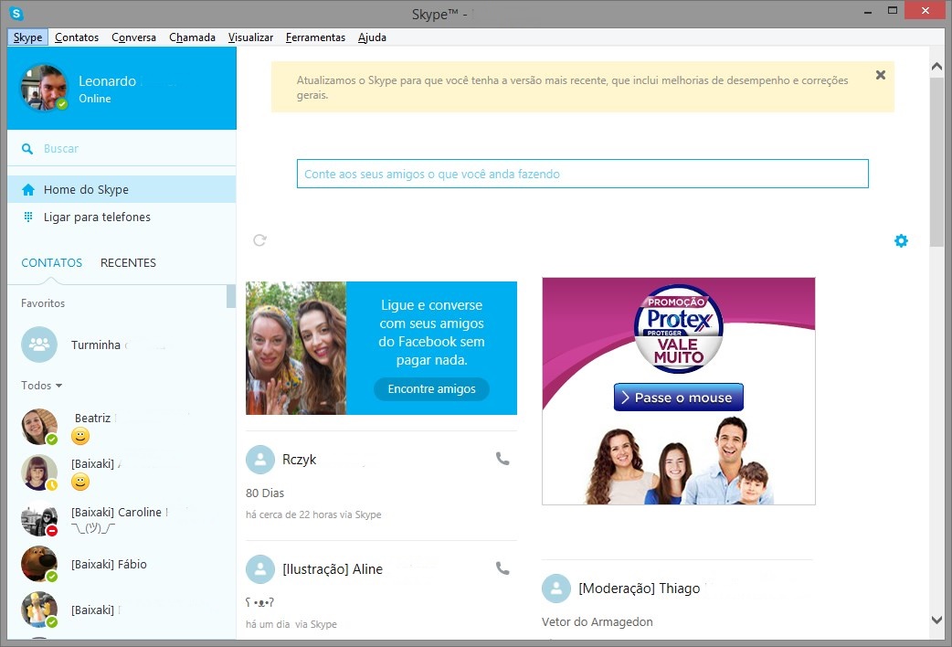952x647 pixels.
Task: Call Rczyk using the phone icon
Action: pyautogui.click(x=502, y=459)
